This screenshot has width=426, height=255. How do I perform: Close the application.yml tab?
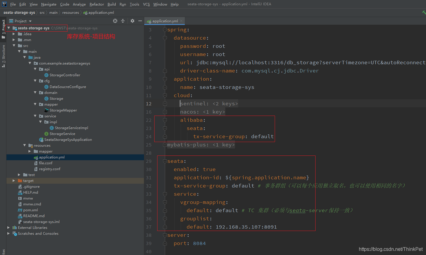[181, 21]
